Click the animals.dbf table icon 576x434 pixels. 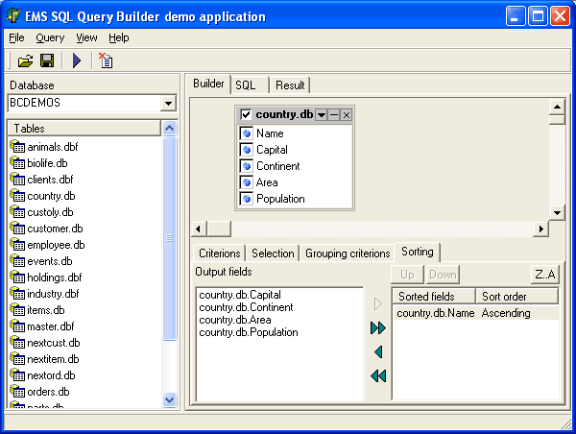click(17, 146)
